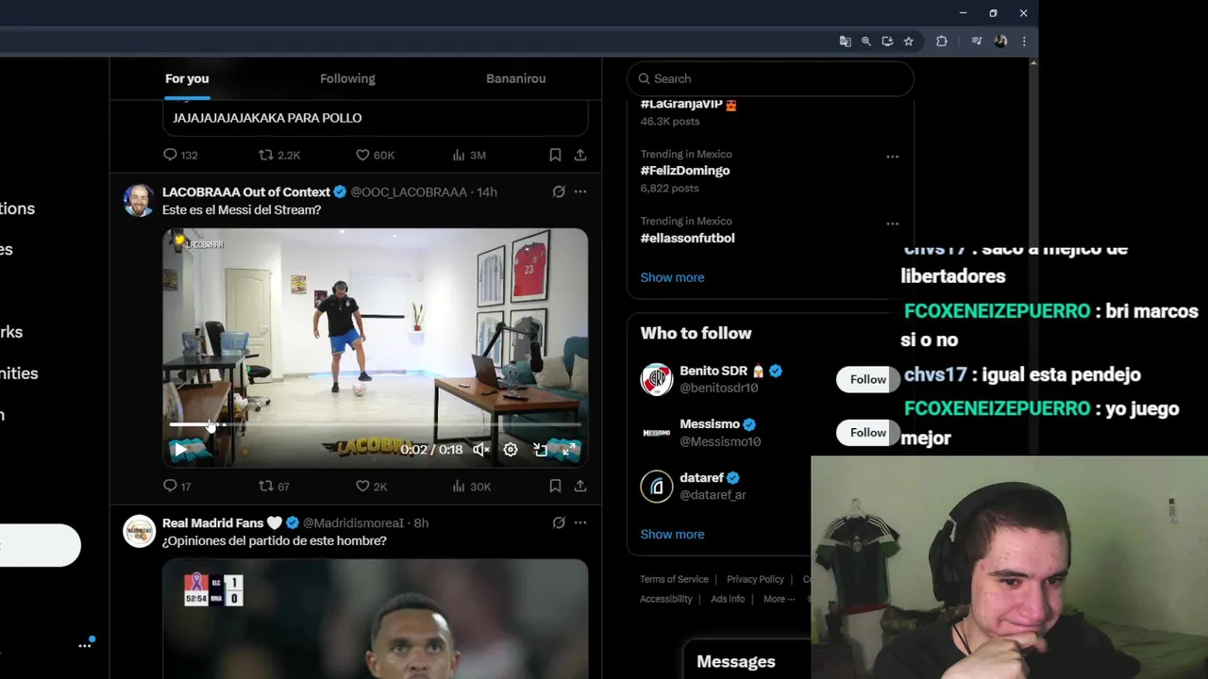Repost the LACOBRAAA post with 67 reposts
Image resolution: width=1208 pixels, height=679 pixels.
tap(274, 486)
